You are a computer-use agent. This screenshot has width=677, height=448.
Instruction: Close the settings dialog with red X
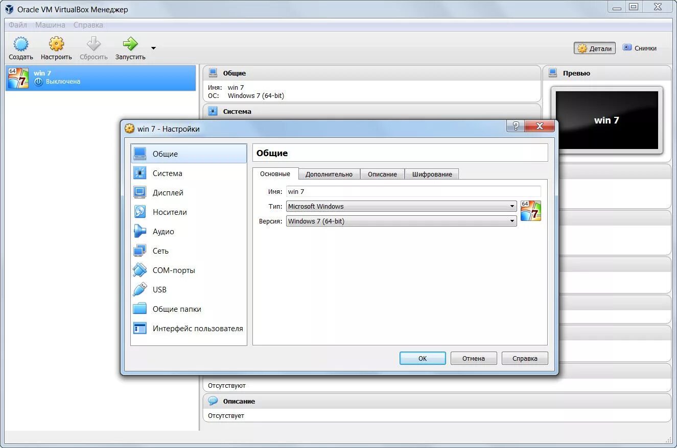[x=540, y=126]
